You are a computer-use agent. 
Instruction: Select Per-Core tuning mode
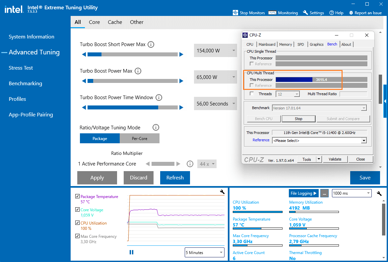pos(140,138)
